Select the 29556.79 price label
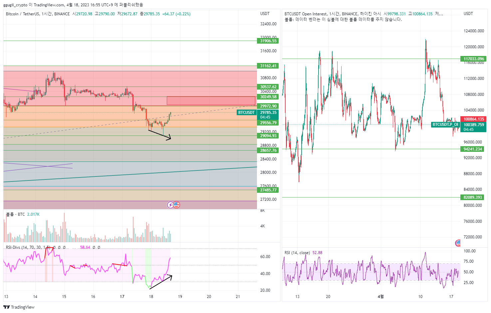The image size is (491, 313). pos(268,123)
